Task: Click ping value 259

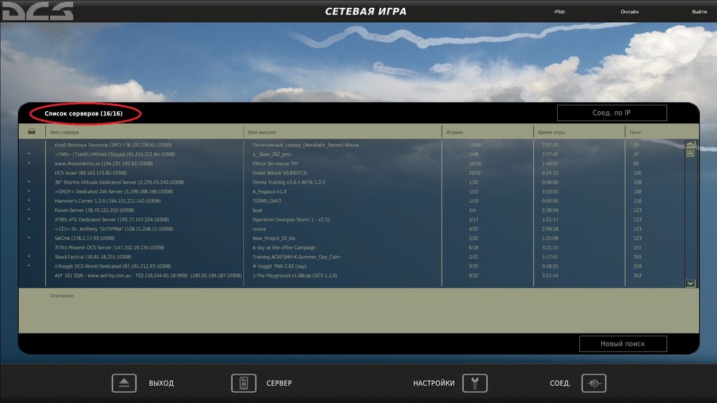Action: coord(637,266)
